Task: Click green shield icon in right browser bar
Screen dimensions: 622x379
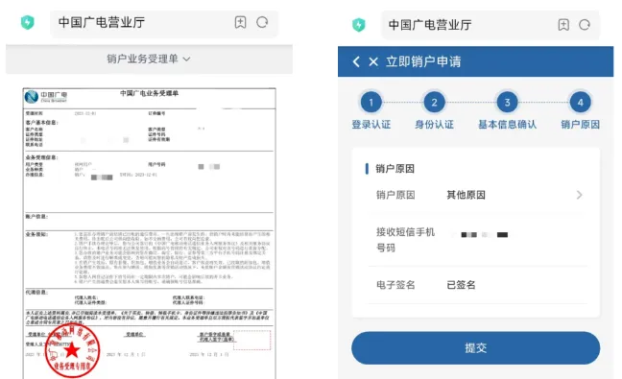Action: (x=359, y=25)
